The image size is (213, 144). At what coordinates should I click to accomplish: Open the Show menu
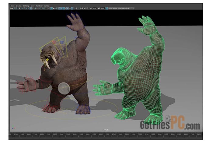[x=33, y=6]
